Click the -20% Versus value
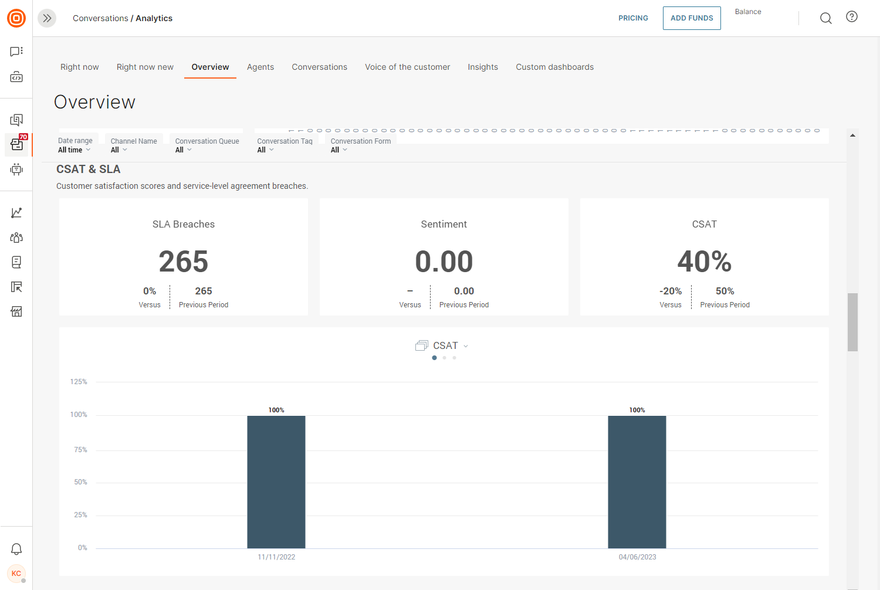880x590 pixels. point(671,291)
